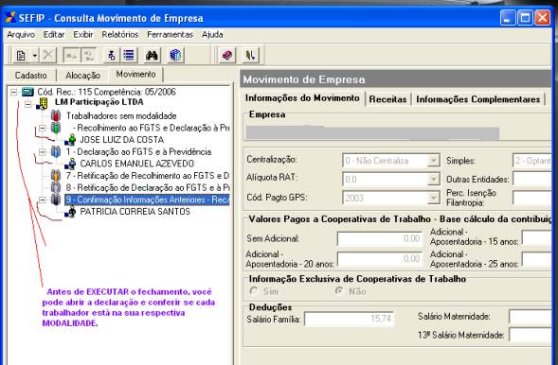Click the orange book icon of 7 - Retificação de Recolhimento
558x365 pixels.
coord(56,175)
